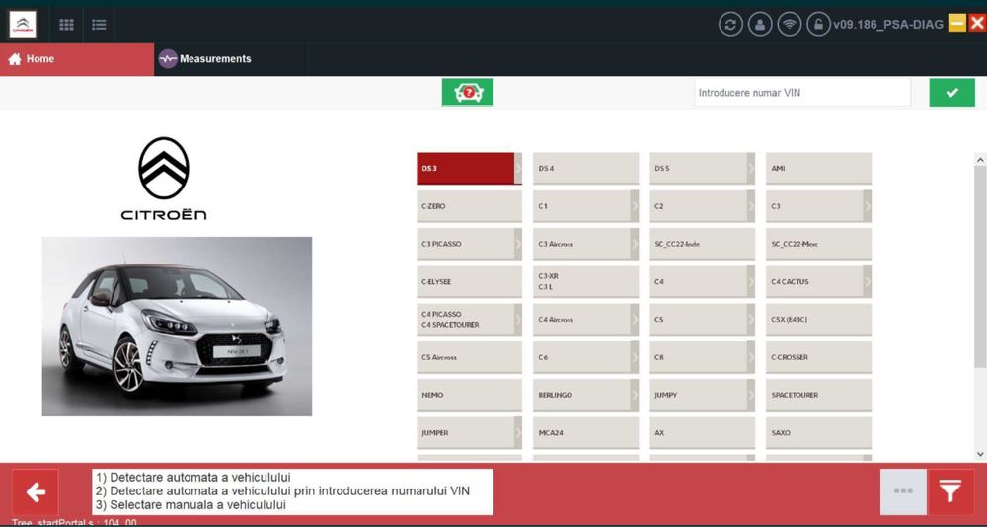Image resolution: width=987 pixels, height=527 pixels.
Task: Confirm VIN with the green checkmark button
Action: coord(951,92)
